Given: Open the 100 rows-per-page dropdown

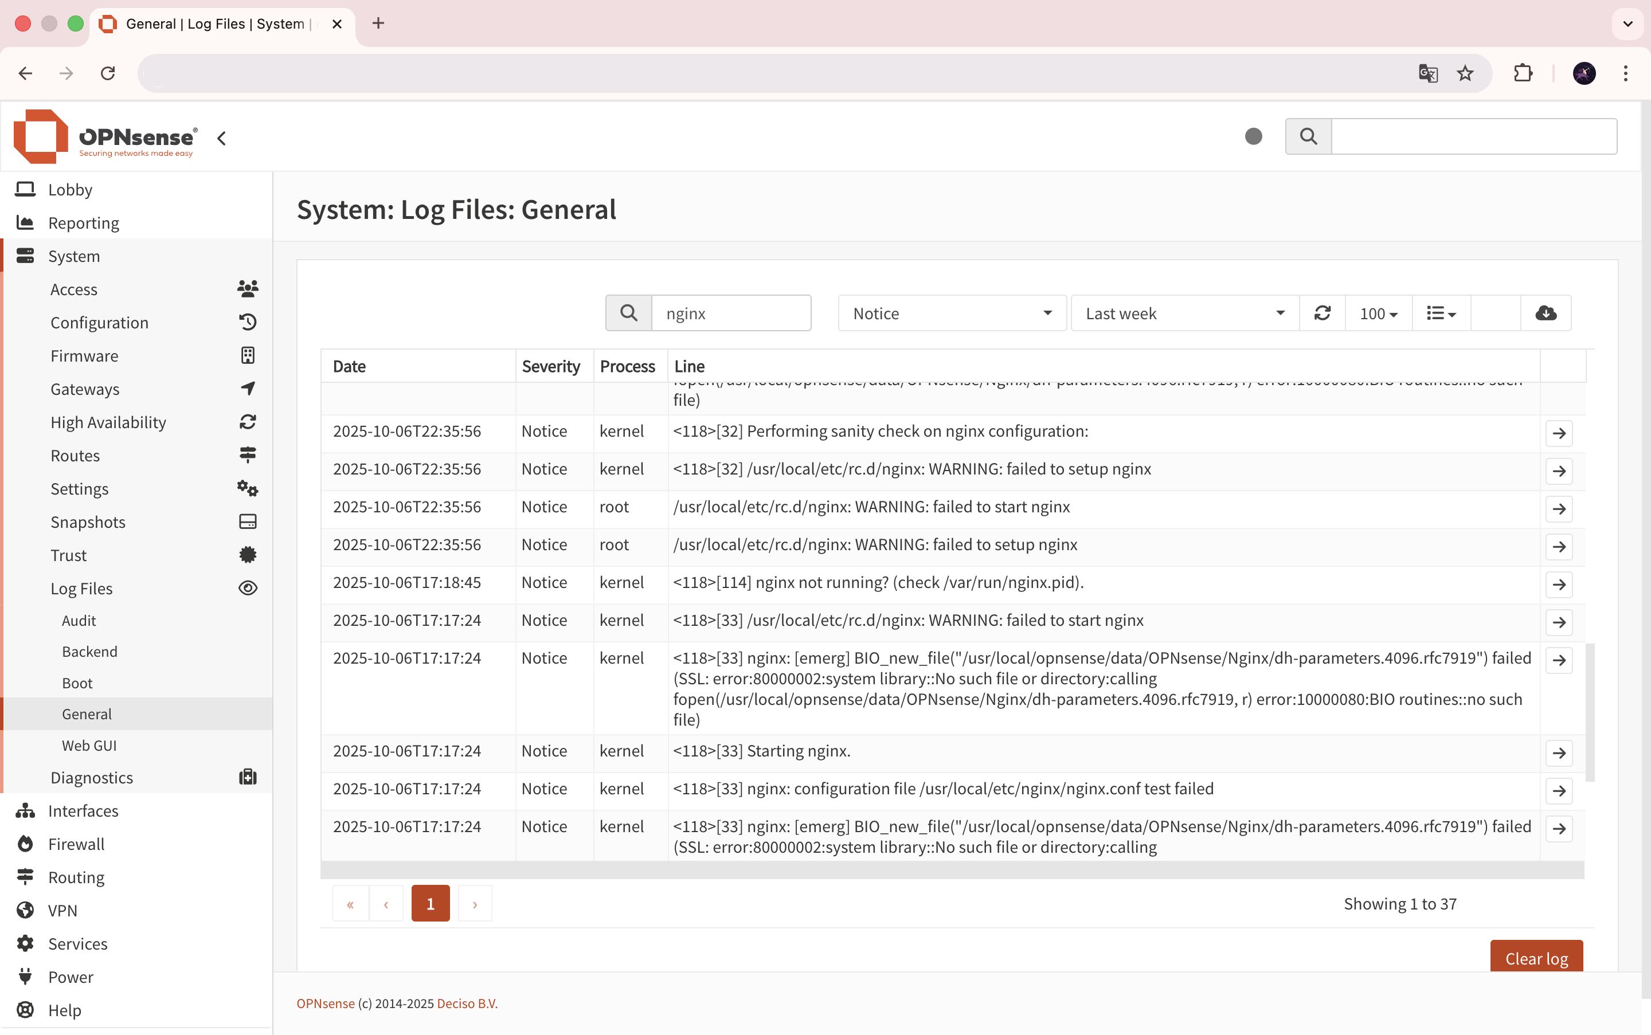Looking at the screenshot, I should [1379, 313].
